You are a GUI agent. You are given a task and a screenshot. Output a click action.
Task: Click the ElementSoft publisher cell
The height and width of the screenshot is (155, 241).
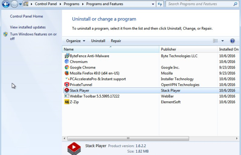[x=171, y=102]
